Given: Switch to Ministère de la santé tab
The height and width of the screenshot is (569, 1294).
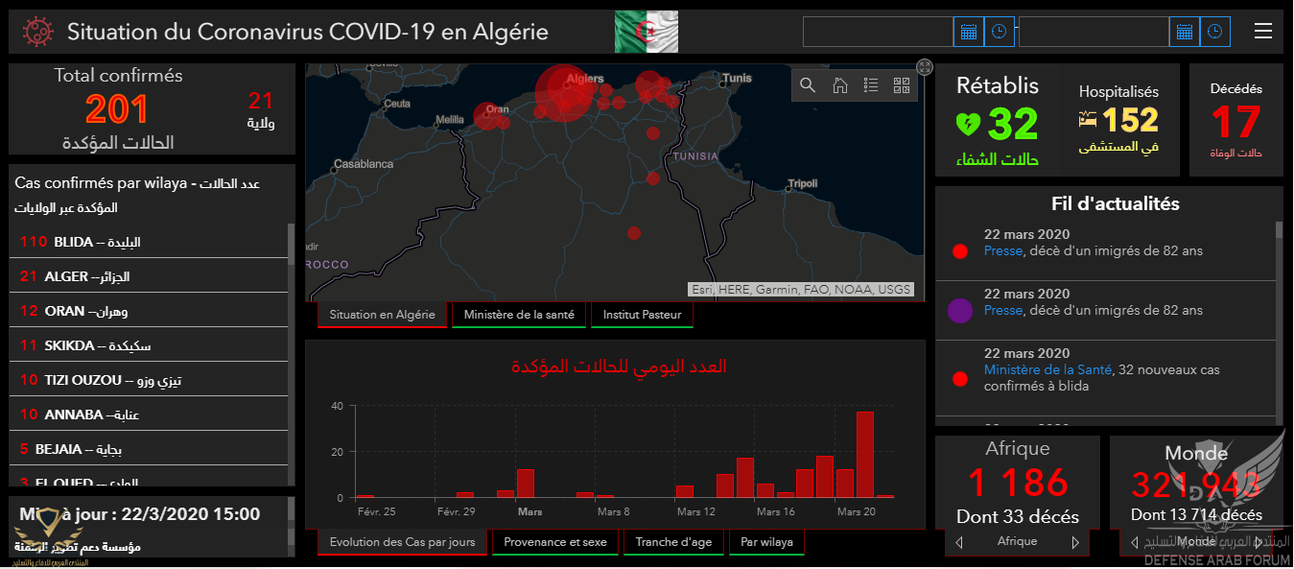Looking at the screenshot, I should click(x=519, y=315).
